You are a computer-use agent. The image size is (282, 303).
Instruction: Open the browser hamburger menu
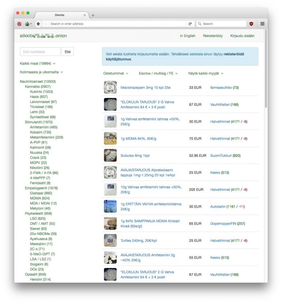coord(262,24)
